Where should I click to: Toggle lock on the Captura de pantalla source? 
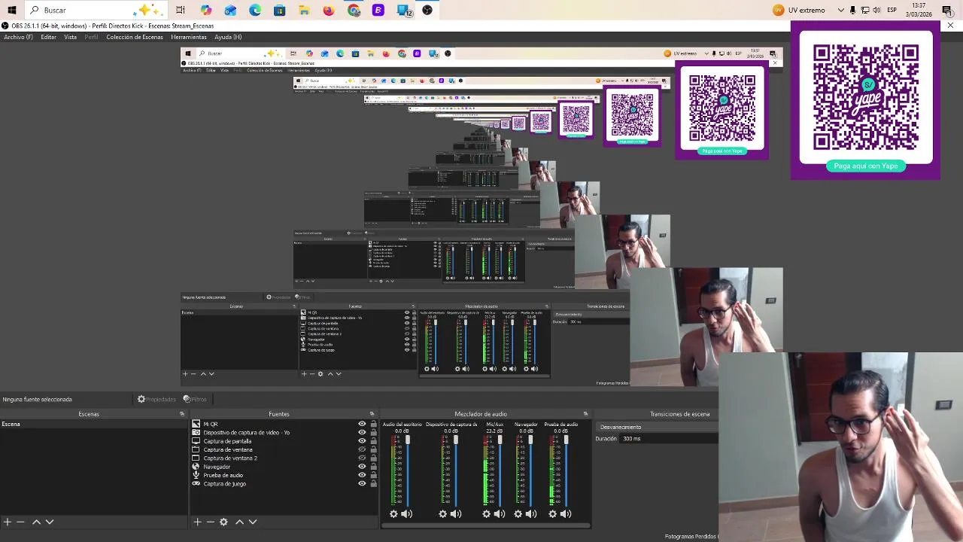click(373, 441)
